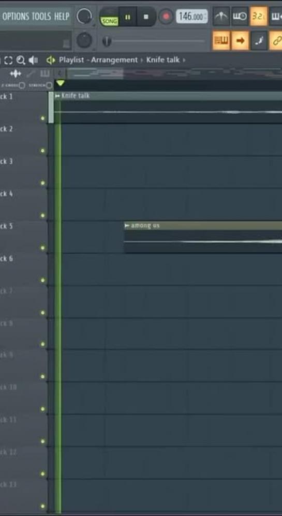Click the red record button

(166, 16)
